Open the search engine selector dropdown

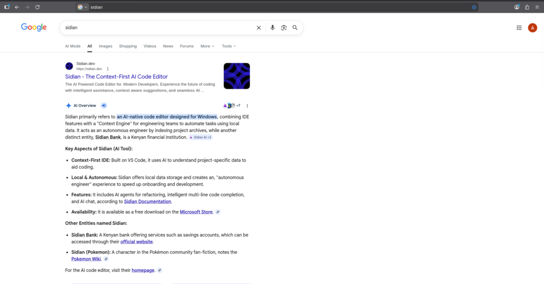[x=82, y=7]
